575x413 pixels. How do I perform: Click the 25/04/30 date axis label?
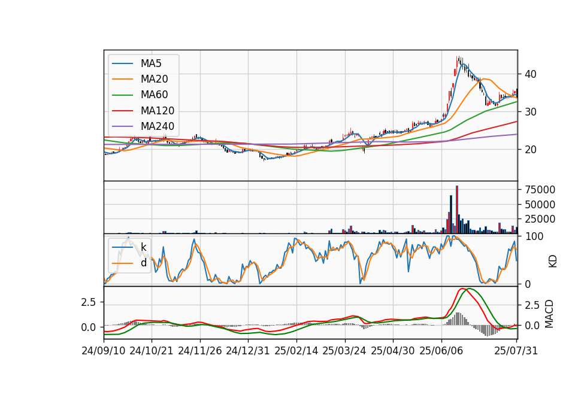click(393, 351)
